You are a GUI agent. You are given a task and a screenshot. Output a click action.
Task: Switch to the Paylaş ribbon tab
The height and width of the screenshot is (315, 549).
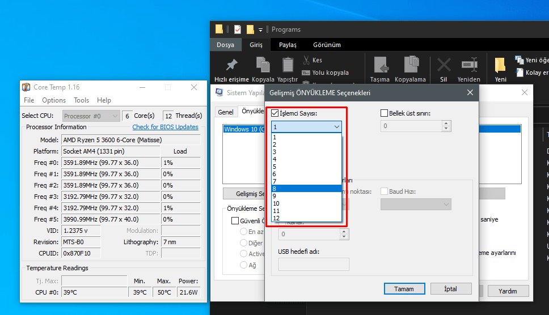point(288,45)
